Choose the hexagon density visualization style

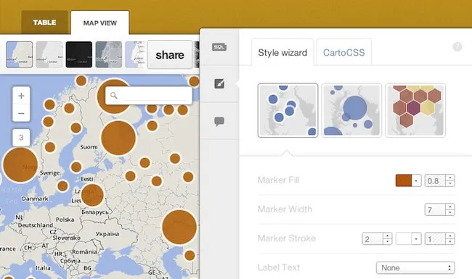coord(415,110)
